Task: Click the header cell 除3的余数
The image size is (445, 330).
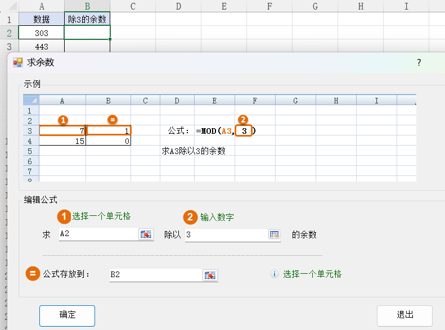Action: pos(87,19)
